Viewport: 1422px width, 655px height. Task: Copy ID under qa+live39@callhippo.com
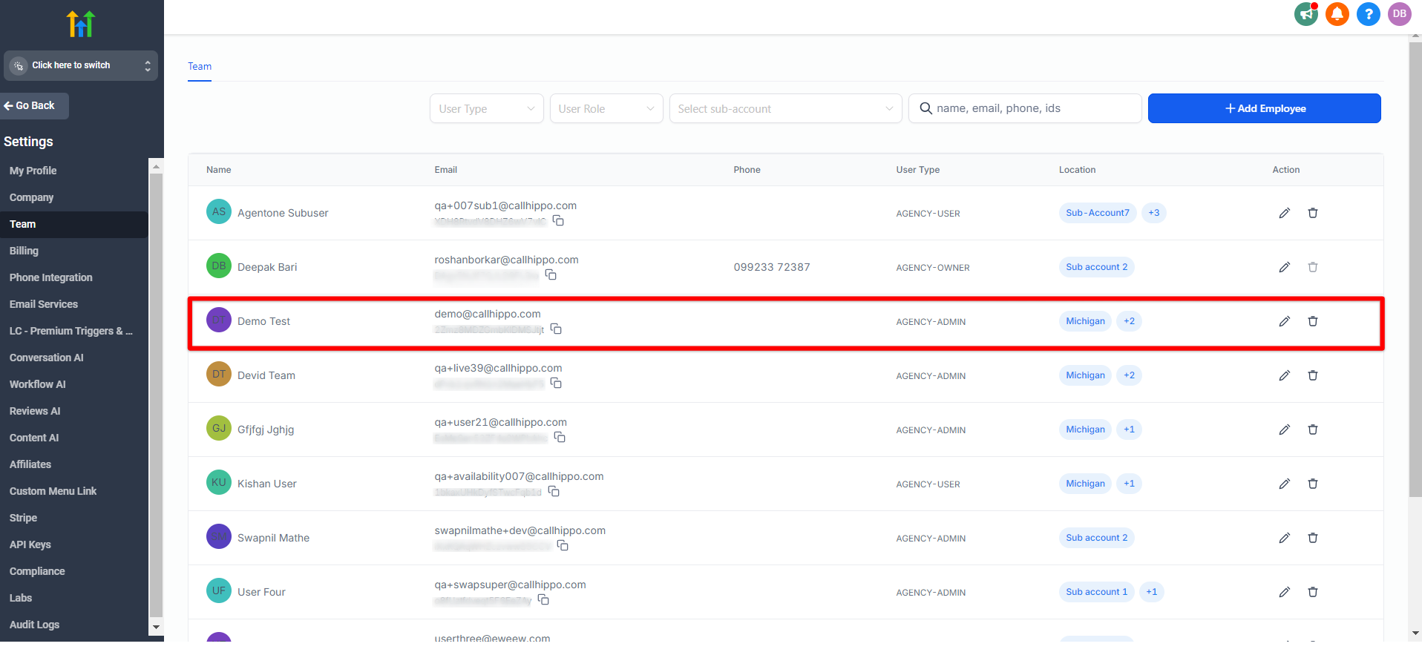click(556, 383)
